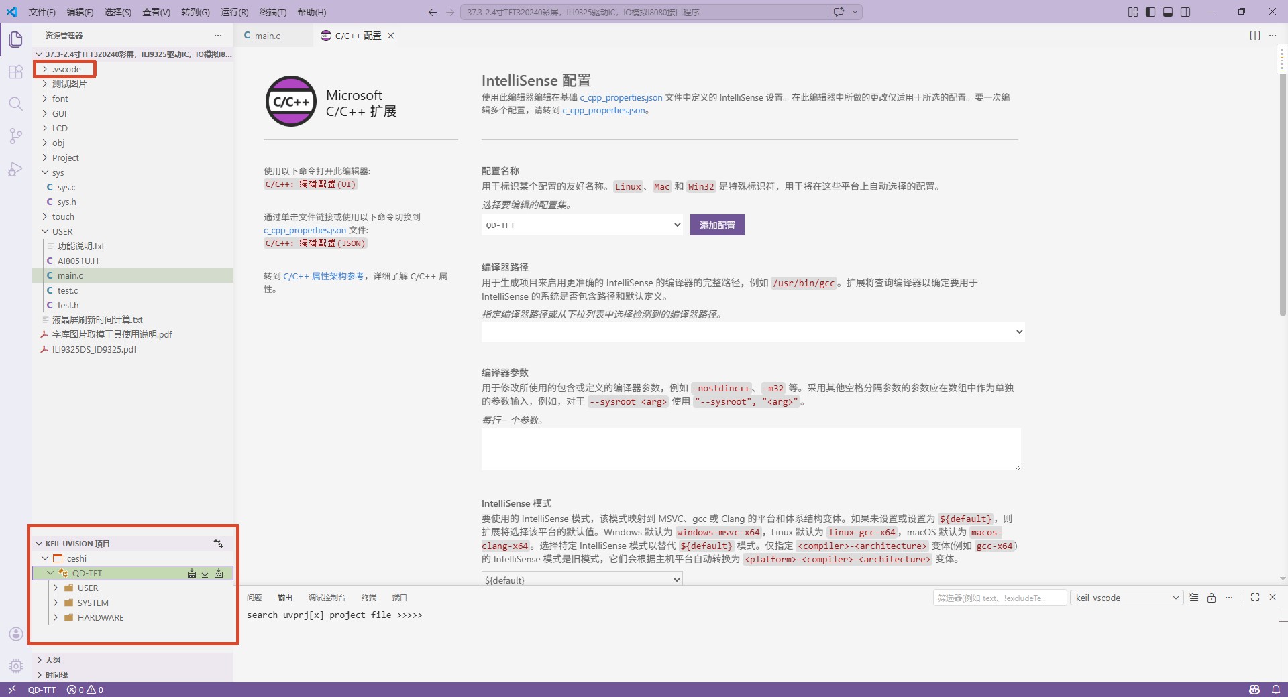Open the Run and Debug view
The image size is (1288, 697).
tap(16, 169)
